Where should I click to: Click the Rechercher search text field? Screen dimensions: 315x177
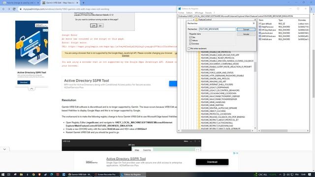218,29
